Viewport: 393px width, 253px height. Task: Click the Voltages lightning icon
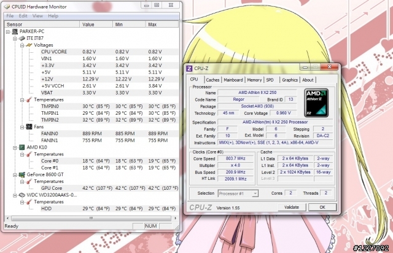[29, 45]
